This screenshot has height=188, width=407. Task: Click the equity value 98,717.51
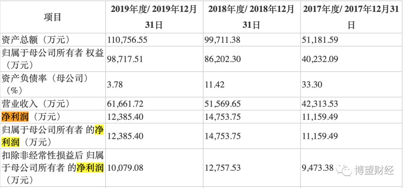click(x=129, y=59)
